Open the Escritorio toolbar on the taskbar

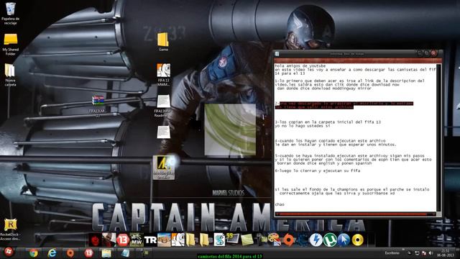pos(392,253)
